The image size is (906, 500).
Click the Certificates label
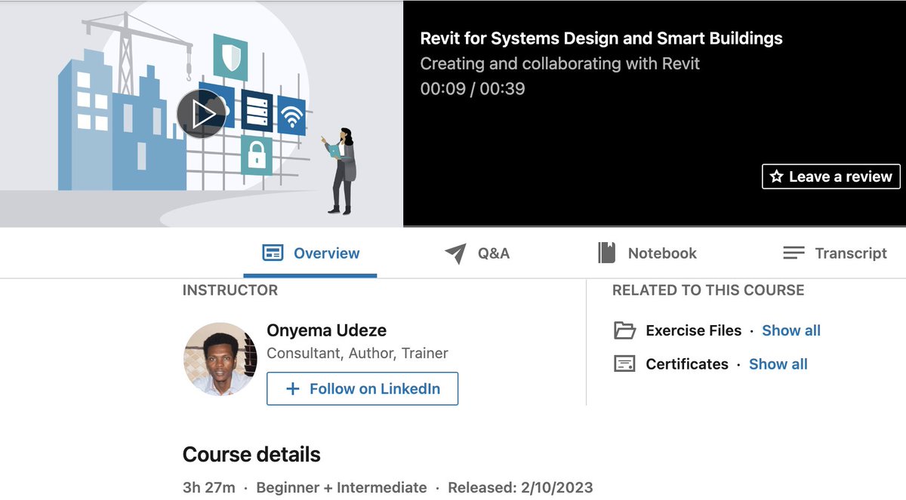pyautogui.click(x=687, y=364)
